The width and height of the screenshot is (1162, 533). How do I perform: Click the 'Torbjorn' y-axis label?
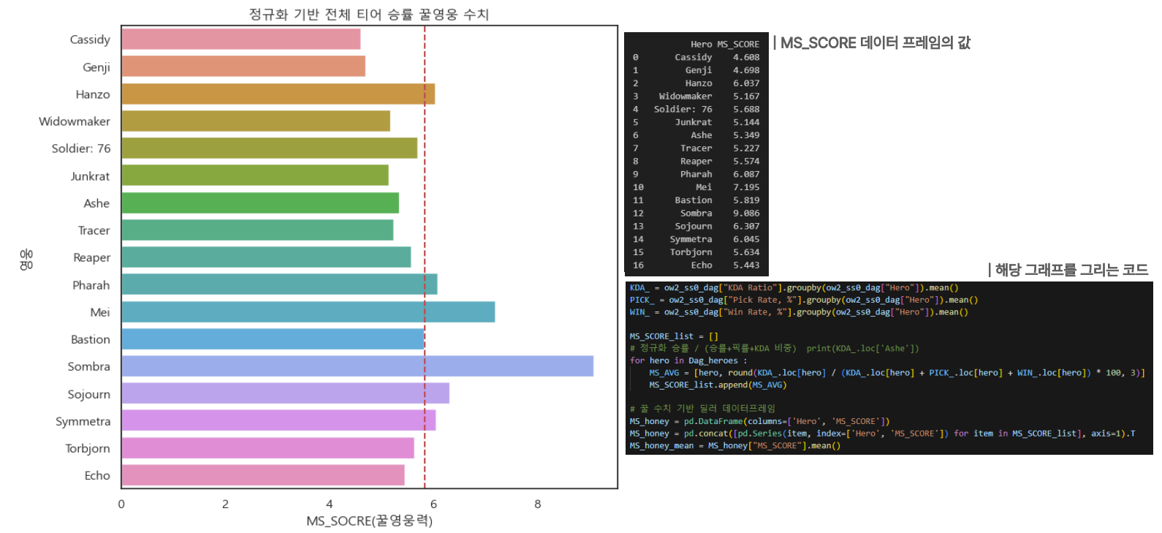tap(88, 448)
